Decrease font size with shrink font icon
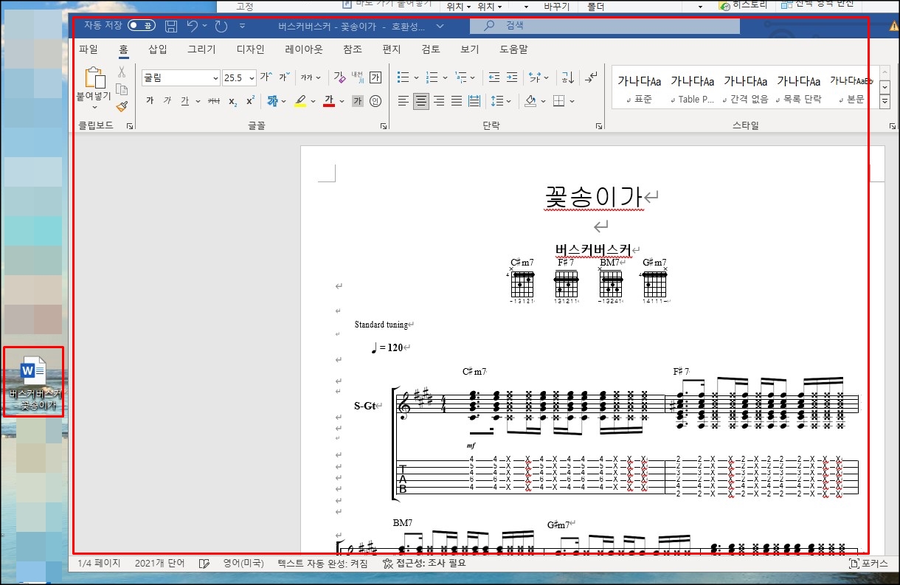The image size is (900, 585). tap(284, 77)
